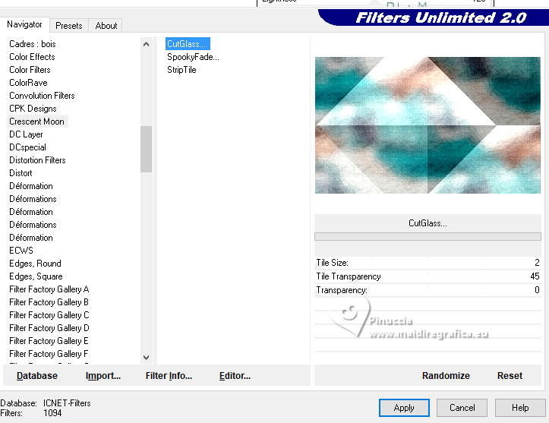Open the Editor... button
Viewport: 549px width, 423px height.
[x=235, y=376]
